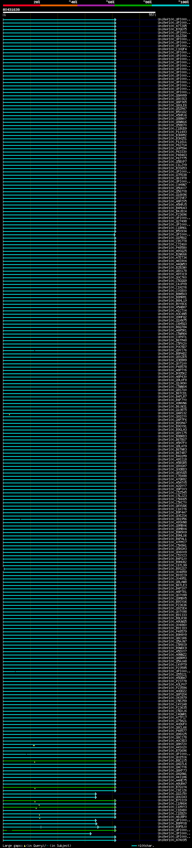Screen dimensions: 192x848
Task: Choose entry UniRef100_B8PPX8
Action: [x=172, y=823]
